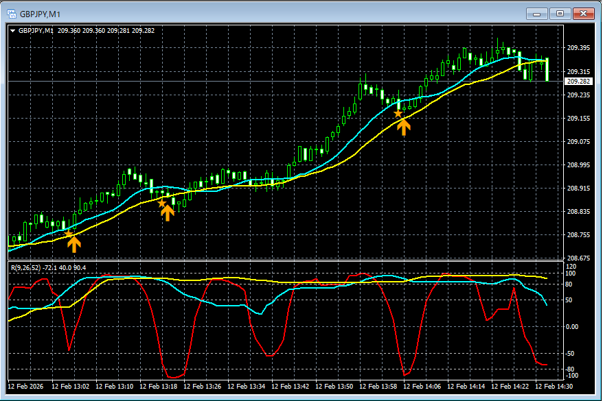
Task: Click the 209.395 price scale label
Action: pyautogui.click(x=578, y=48)
